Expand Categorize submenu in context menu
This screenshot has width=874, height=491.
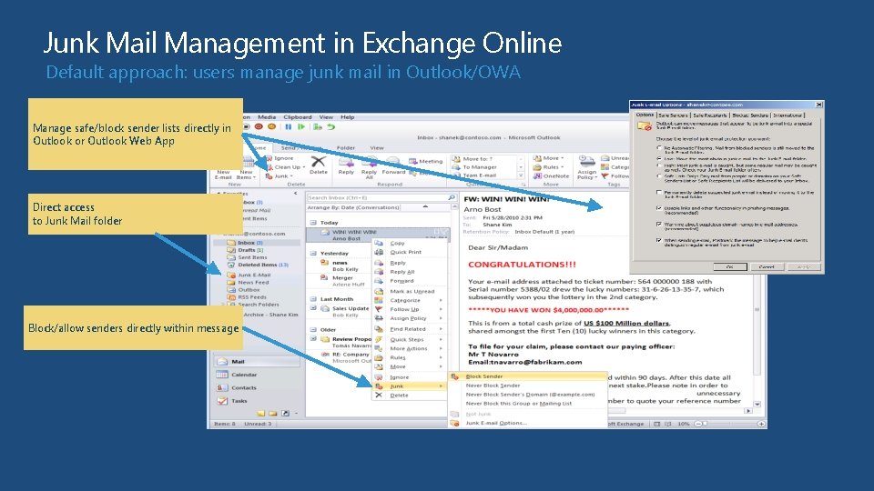(411, 300)
